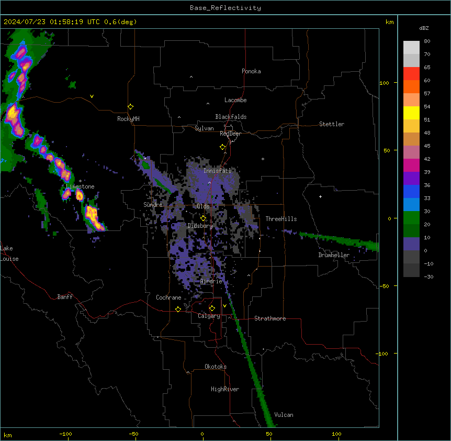
Task: Click the white plus marker north of Drumheller
Action: [x=320, y=196]
